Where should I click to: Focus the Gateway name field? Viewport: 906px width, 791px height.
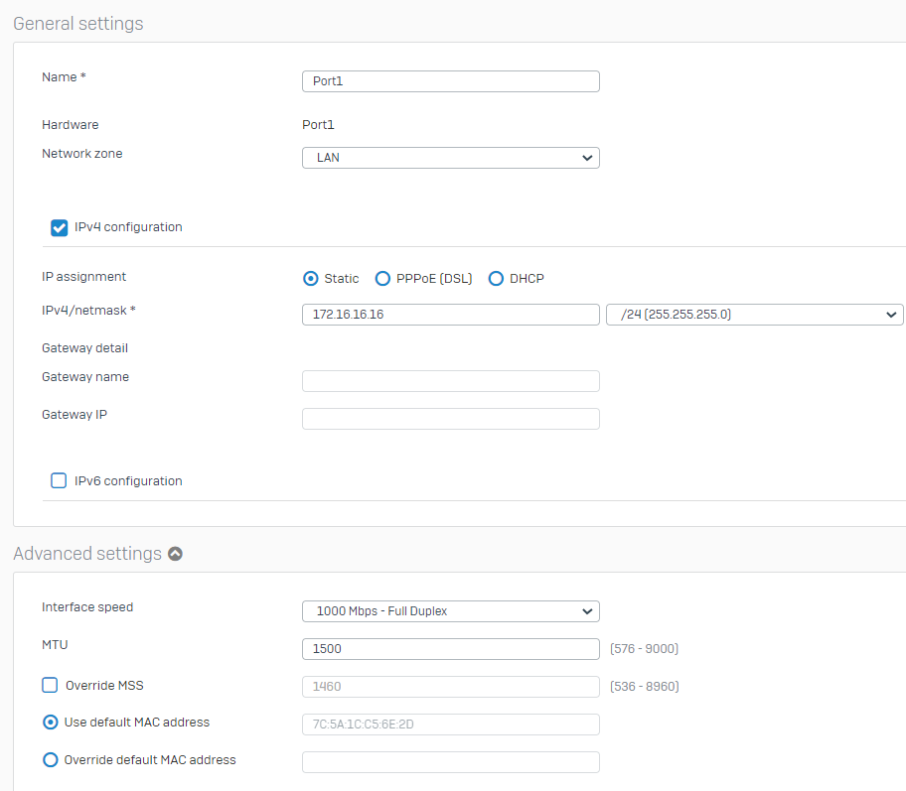(x=451, y=381)
